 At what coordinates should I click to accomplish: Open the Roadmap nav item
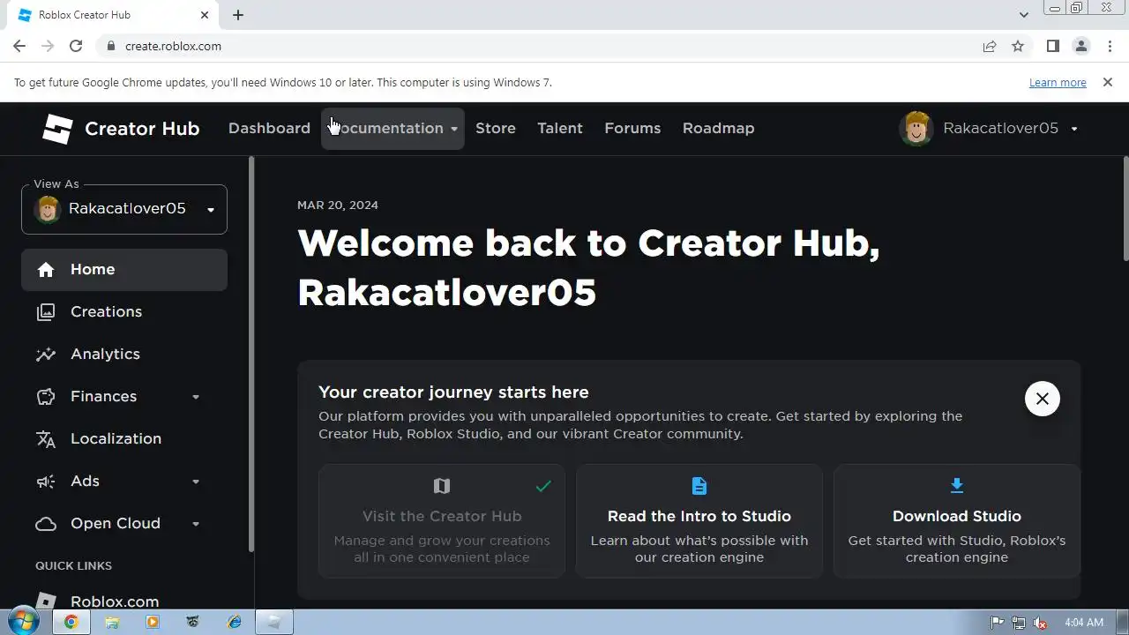coord(718,129)
